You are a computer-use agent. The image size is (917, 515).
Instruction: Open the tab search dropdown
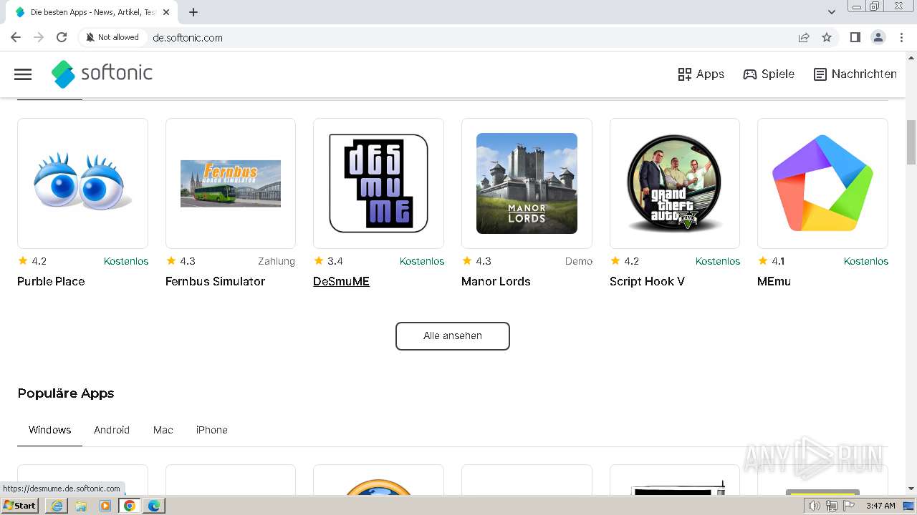tap(832, 12)
